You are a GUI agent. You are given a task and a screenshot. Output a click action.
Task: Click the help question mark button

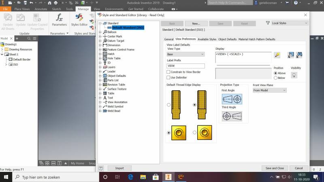[x=100, y=168]
